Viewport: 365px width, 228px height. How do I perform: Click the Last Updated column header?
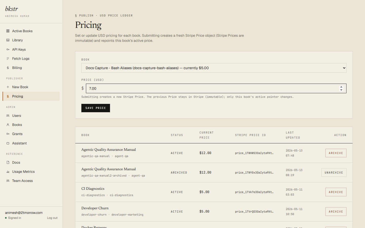point(293,135)
